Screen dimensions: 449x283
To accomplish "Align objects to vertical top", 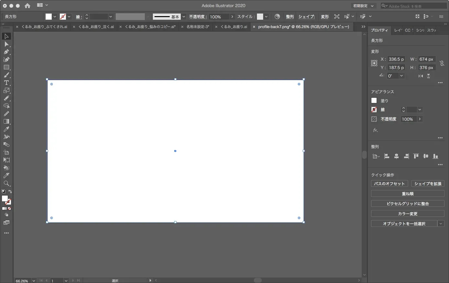I will (416, 156).
